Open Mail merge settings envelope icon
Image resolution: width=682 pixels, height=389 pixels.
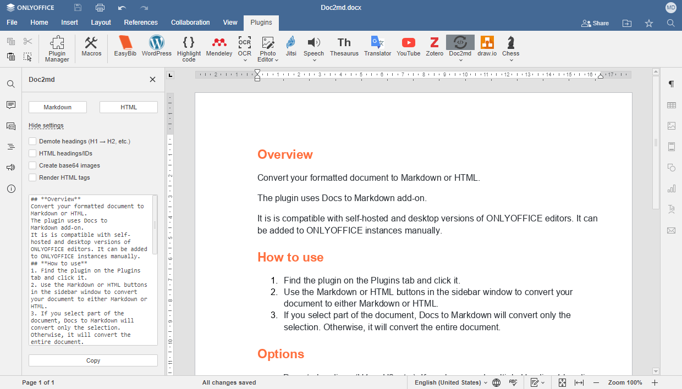point(672,230)
